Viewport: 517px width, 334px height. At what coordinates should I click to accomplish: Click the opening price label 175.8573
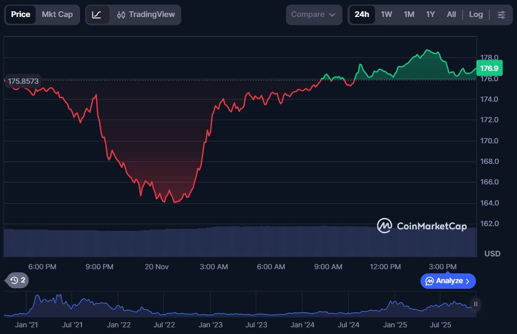click(23, 81)
